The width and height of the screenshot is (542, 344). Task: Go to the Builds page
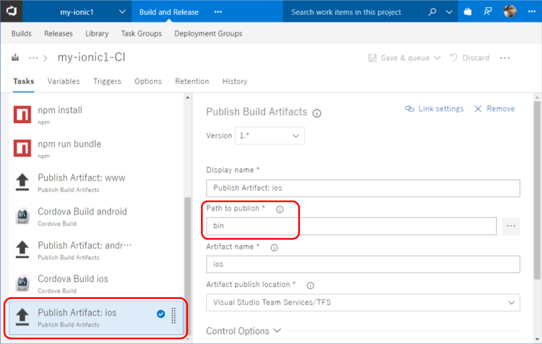point(22,33)
